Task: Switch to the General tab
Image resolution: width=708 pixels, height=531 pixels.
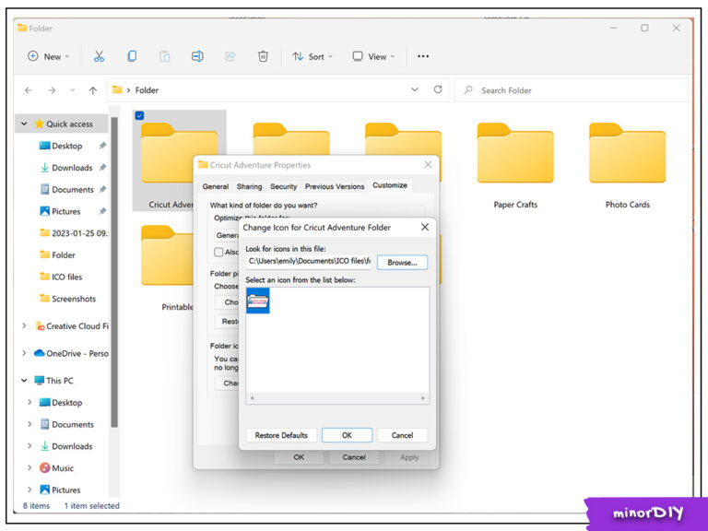Action: click(x=216, y=186)
